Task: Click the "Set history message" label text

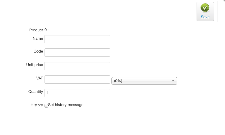Action: coord(66,105)
